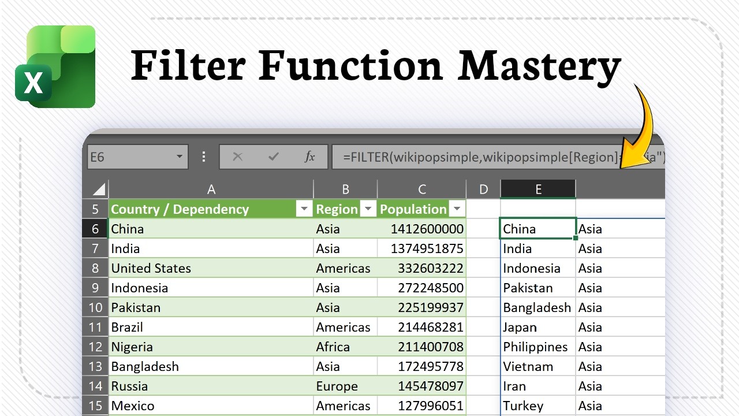
Task: Select row 7 header
Action: tap(96, 248)
